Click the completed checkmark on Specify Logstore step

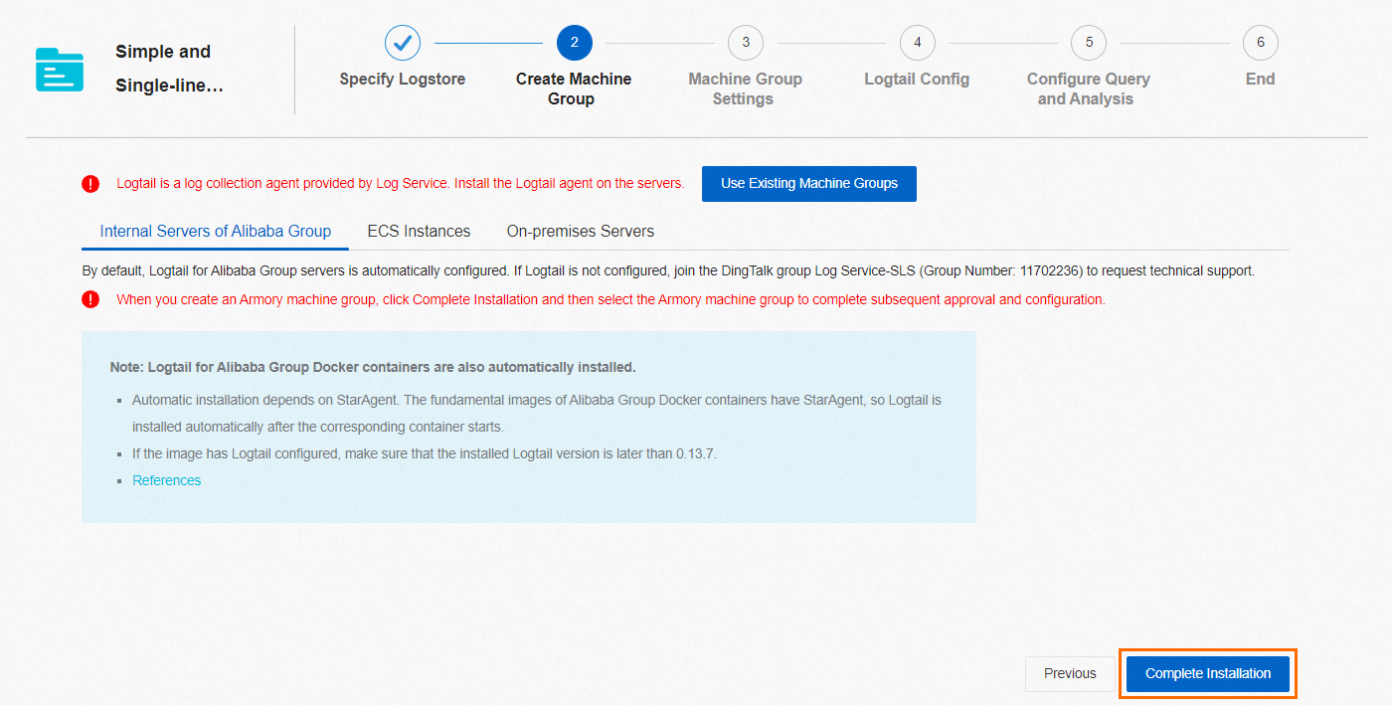402,43
